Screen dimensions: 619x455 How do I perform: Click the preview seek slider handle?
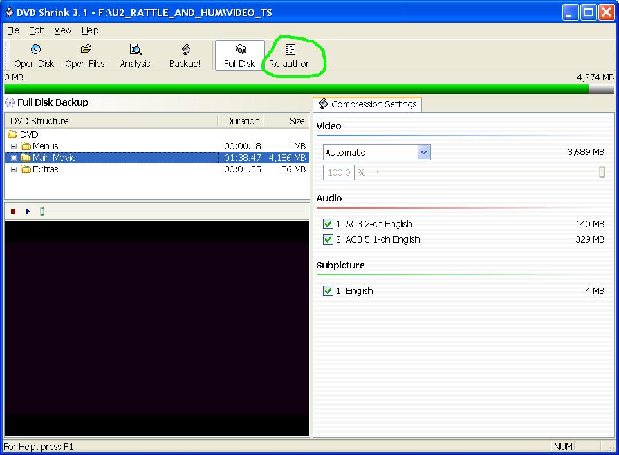pyautogui.click(x=42, y=211)
